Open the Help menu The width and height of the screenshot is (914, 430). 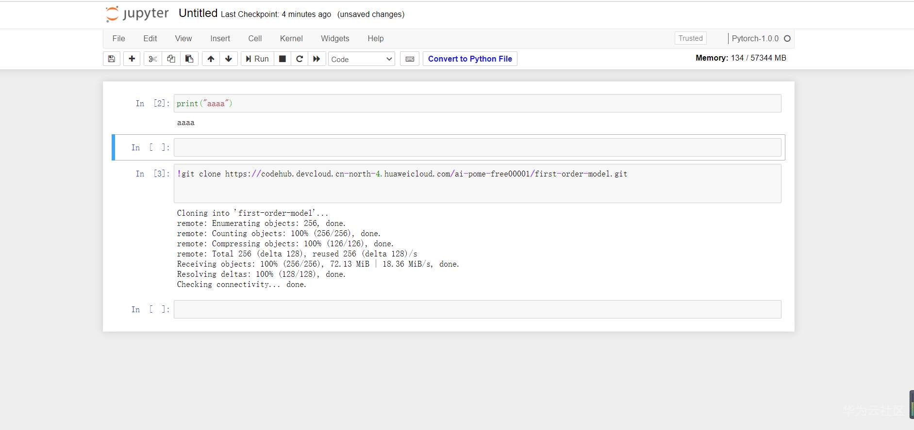376,38
